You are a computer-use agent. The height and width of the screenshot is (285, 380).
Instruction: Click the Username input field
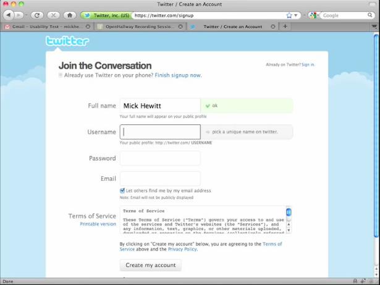click(x=160, y=132)
